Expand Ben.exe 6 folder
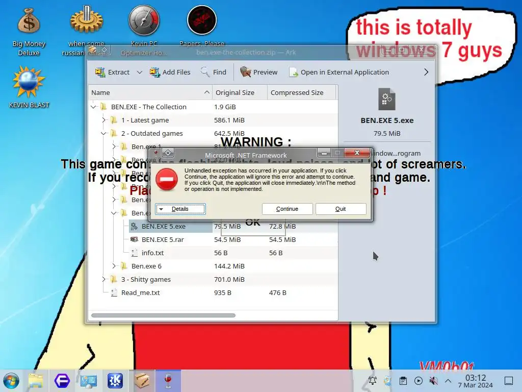Viewport: 522px width, 392px height. click(114, 266)
